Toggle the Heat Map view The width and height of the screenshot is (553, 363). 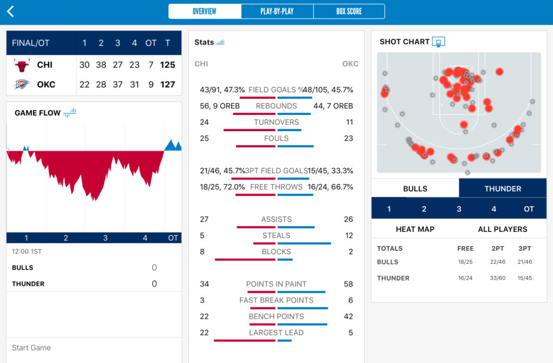(415, 229)
